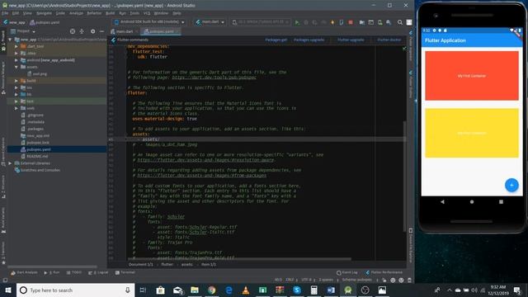
Task: Click Packages upgrade link
Action: (309, 40)
